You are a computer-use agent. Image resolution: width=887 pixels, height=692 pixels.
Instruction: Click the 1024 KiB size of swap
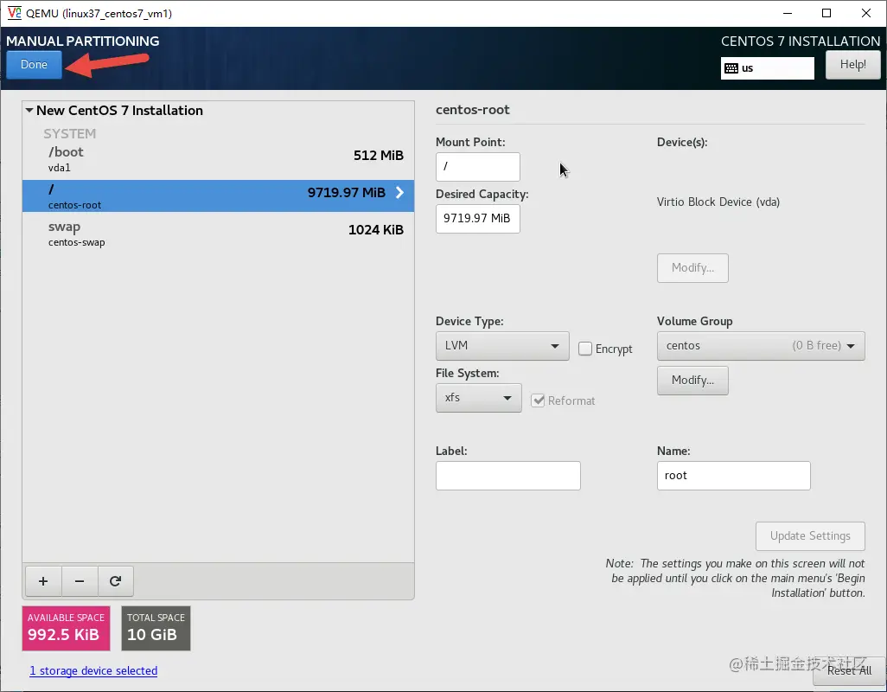pos(375,230)
